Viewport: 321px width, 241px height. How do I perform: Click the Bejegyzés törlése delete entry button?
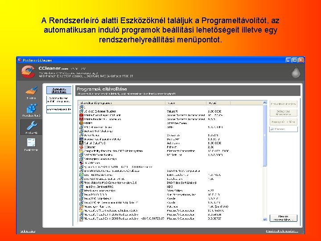[x=284, y=122]
